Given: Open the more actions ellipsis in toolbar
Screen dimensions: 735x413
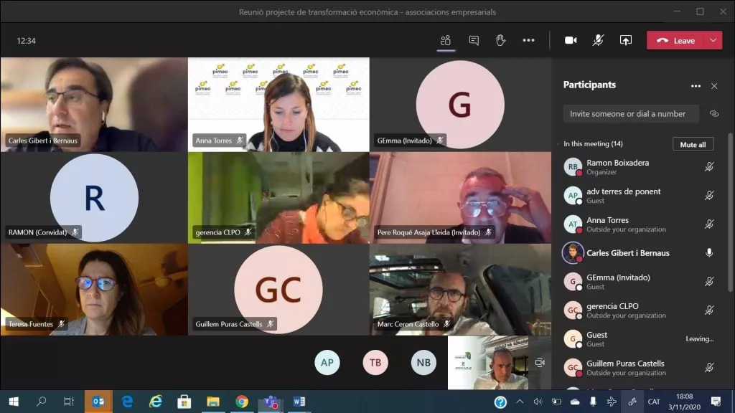Looking at the screenshot, I should click(x=528, y=40).
